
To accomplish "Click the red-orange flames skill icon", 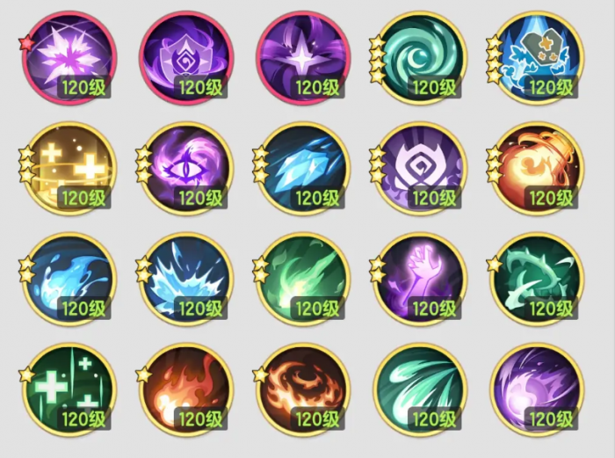I will click(186, 390).
